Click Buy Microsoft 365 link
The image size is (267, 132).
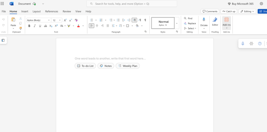coord(241,4)
